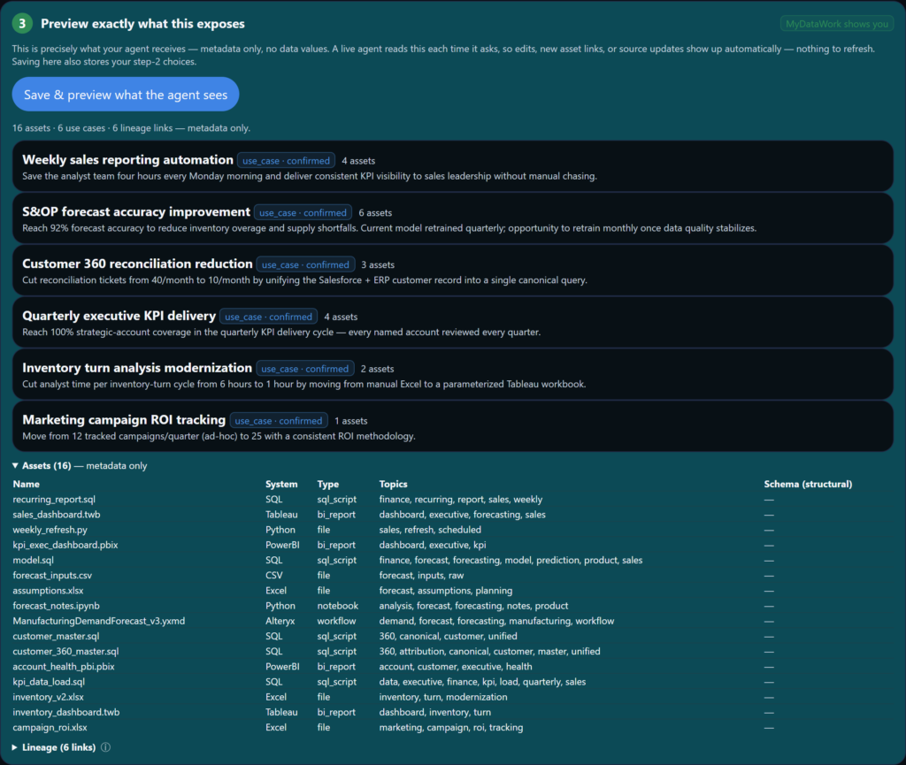The height and width of the screenshot is (765, 906).
Task: Click the confirmed tag on Marketing campaign ROI
Action: click(x=279, y=420)
